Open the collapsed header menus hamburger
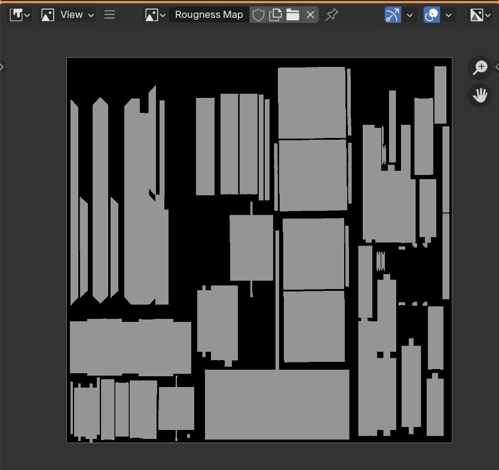499x470 pixels. click(109, 14)
